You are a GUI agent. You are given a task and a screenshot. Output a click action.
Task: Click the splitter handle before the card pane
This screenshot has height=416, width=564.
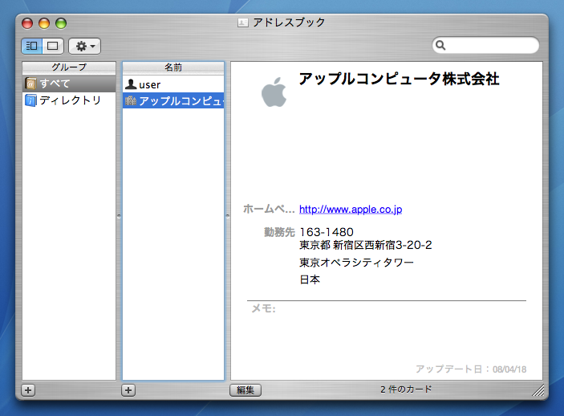(x=227, y=217)
